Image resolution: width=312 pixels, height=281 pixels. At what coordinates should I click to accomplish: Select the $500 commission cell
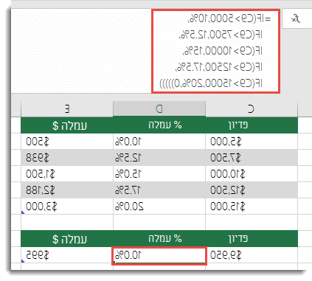coord(67,142)
